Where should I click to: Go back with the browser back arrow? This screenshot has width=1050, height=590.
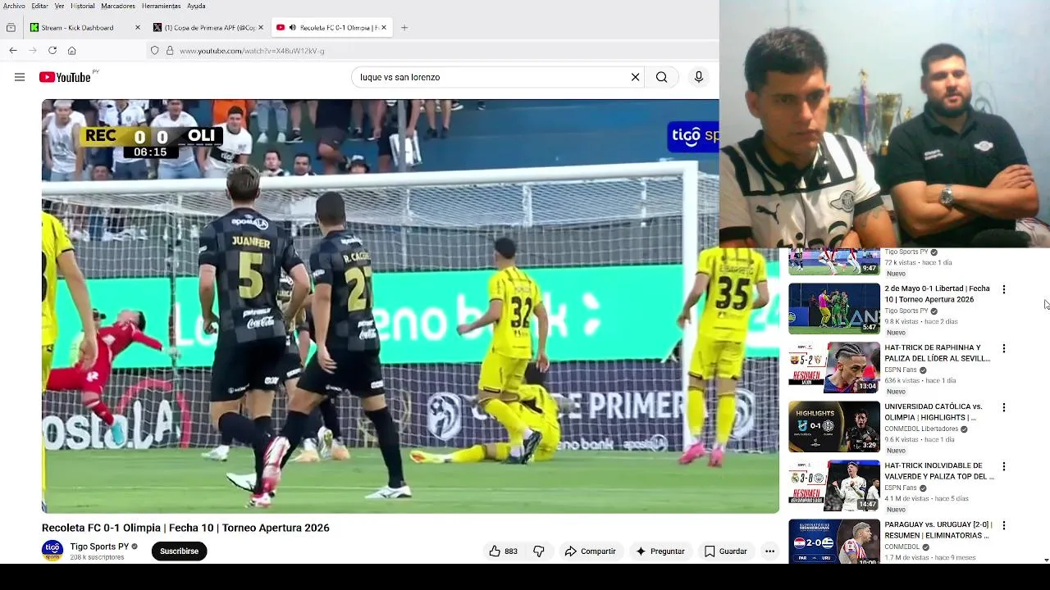[x=13, y=50]
